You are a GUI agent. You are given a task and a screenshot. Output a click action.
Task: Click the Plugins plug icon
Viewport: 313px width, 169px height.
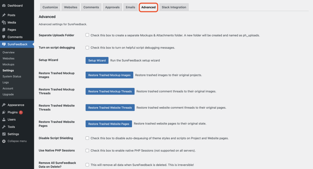4,112
